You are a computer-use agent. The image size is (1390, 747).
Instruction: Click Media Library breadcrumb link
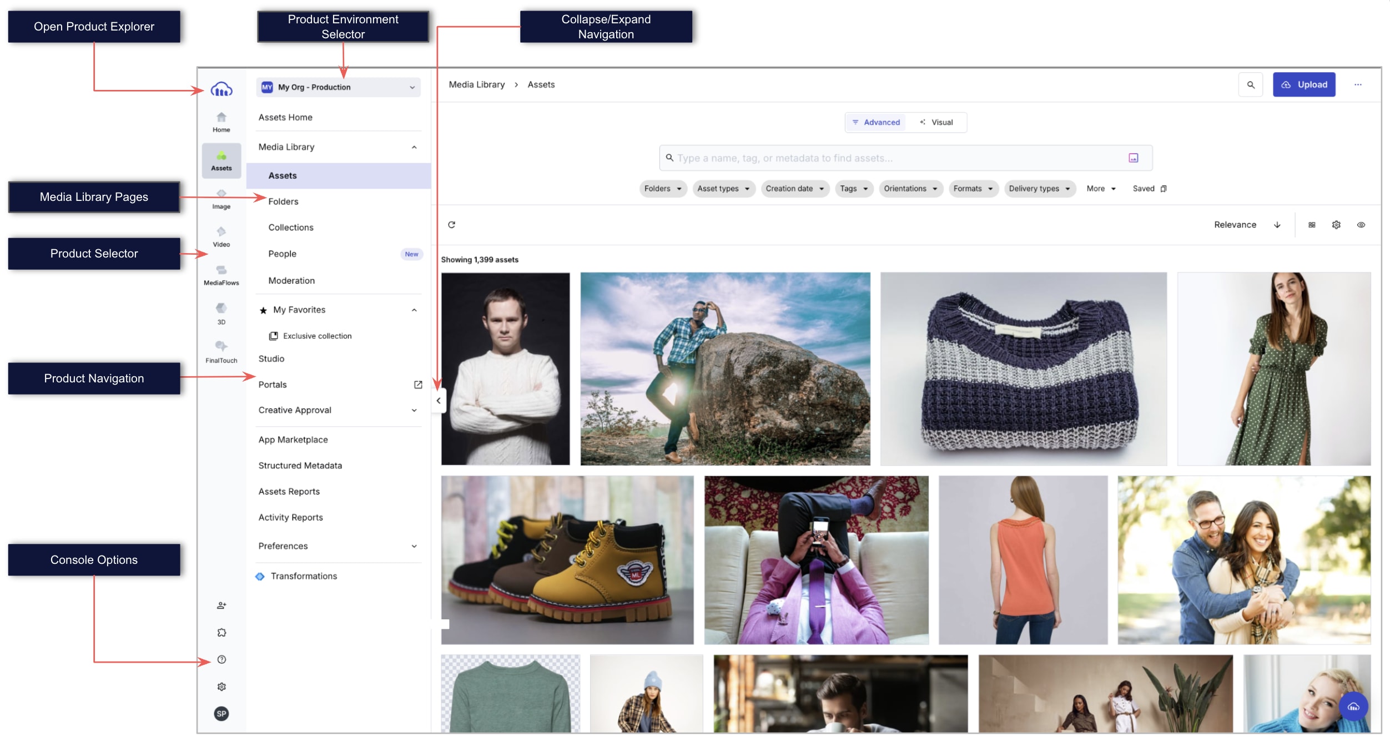click(476, 85)
